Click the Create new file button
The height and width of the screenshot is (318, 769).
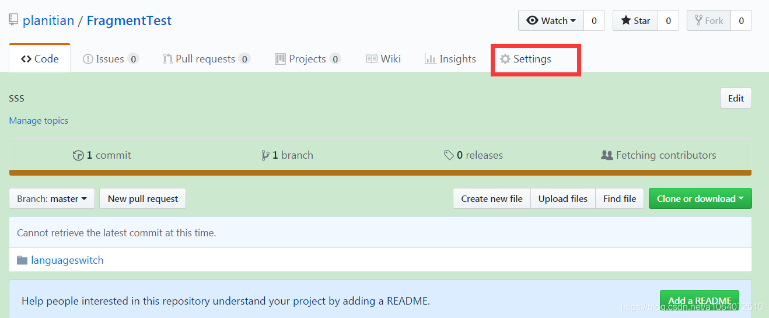tap(492, 198)
